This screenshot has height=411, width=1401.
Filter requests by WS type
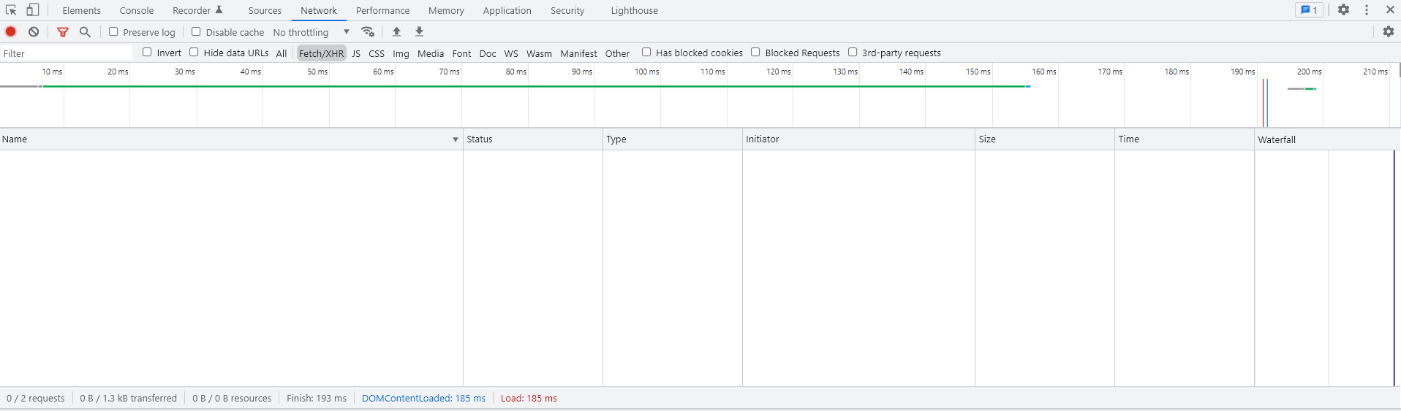coord(511,53)
